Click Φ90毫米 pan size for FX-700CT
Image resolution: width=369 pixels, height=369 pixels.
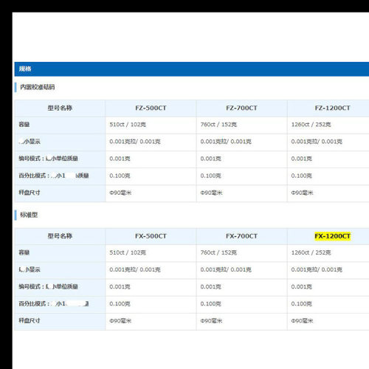211,321
